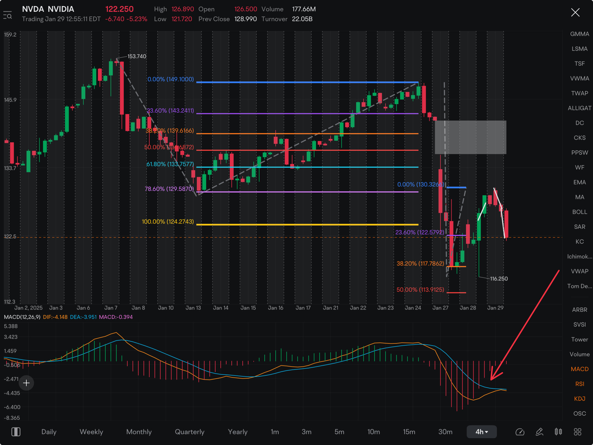This screenshot has width=593, height=445.
Task: Tap the round plus button
Action: 26,383
